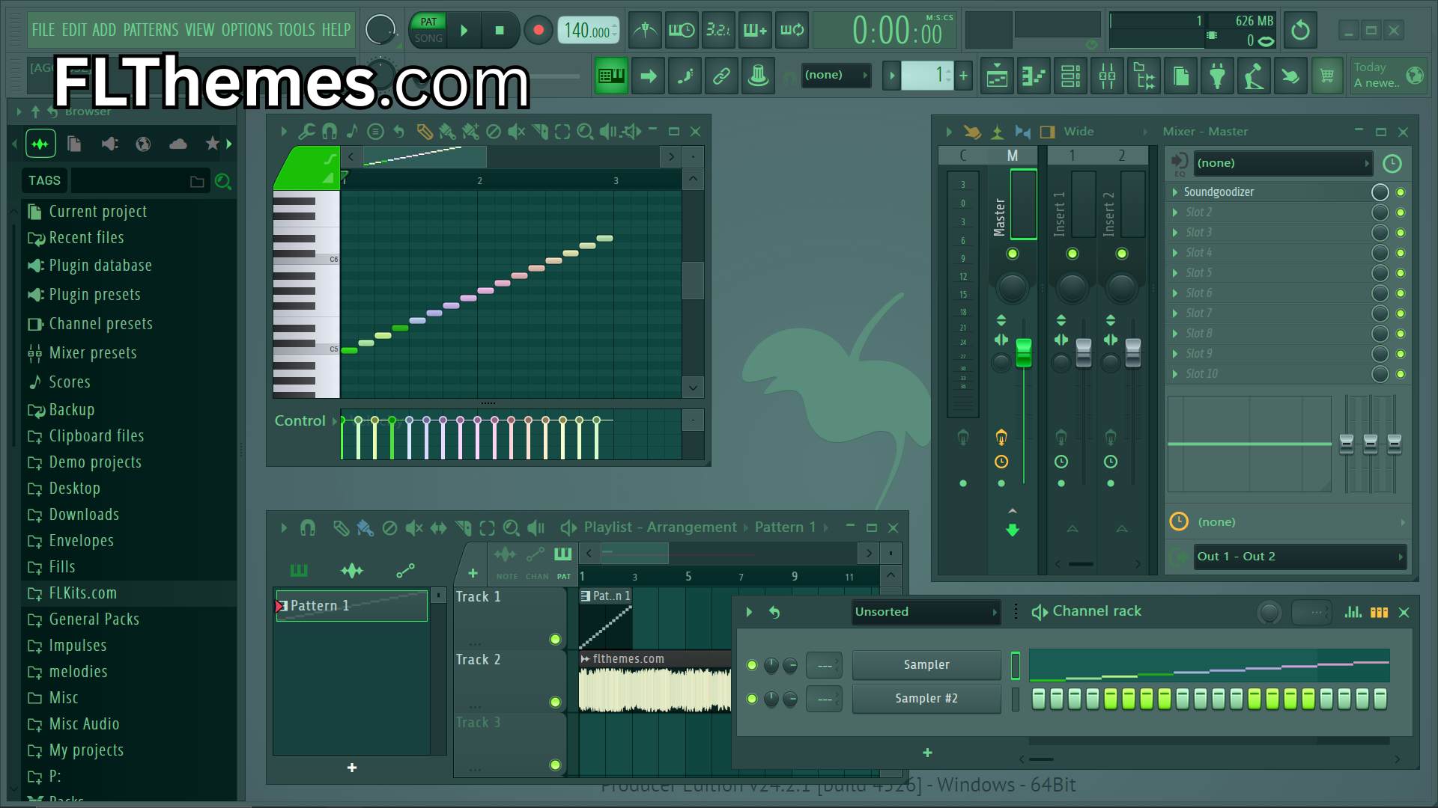1438x808 pixels.
Task: Add a new pattern with plus button
Action: 352,768
